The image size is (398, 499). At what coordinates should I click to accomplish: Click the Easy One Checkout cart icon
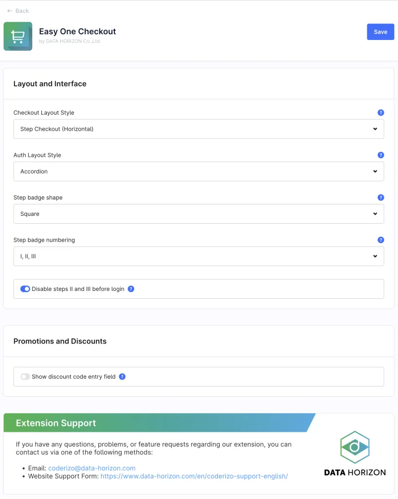point(18,36)
